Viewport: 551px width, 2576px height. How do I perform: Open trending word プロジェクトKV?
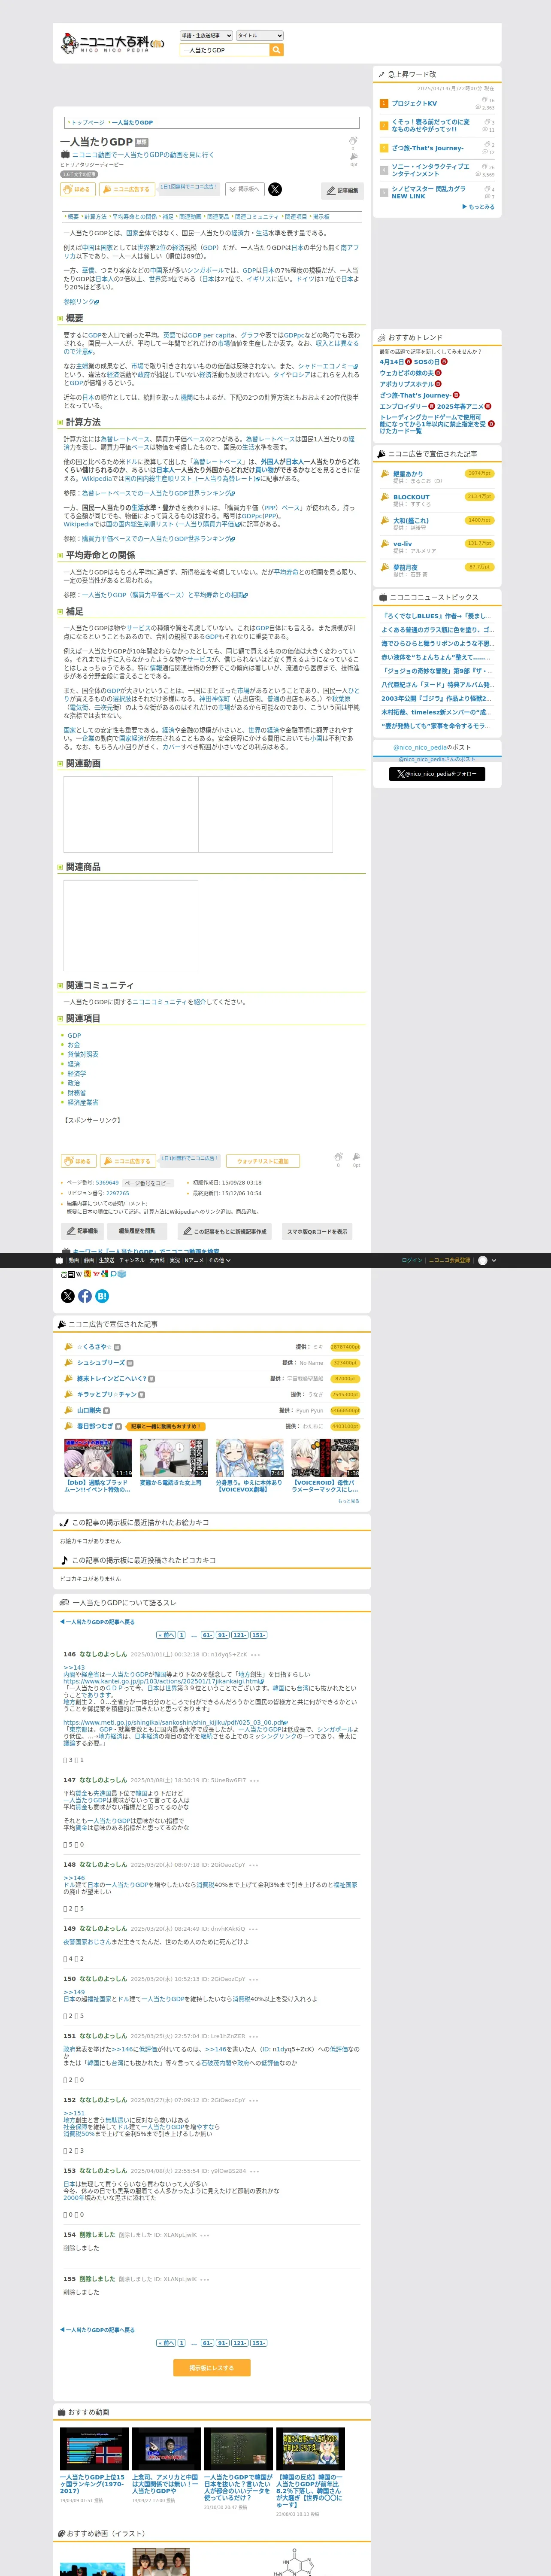[x=414, y=103]
